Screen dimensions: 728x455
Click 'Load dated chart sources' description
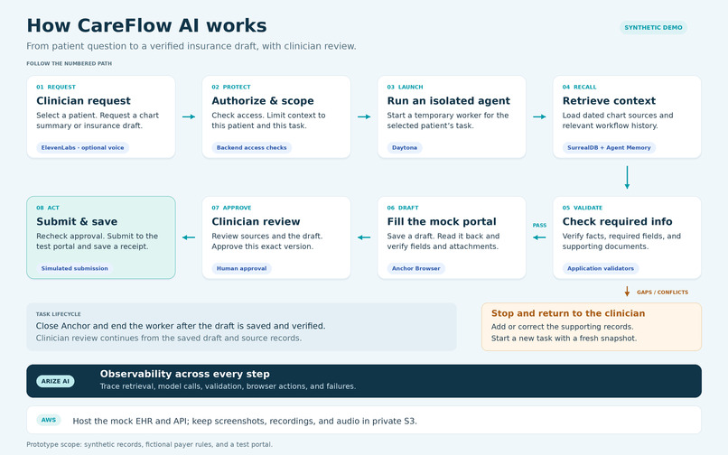[x=618, y=120]
